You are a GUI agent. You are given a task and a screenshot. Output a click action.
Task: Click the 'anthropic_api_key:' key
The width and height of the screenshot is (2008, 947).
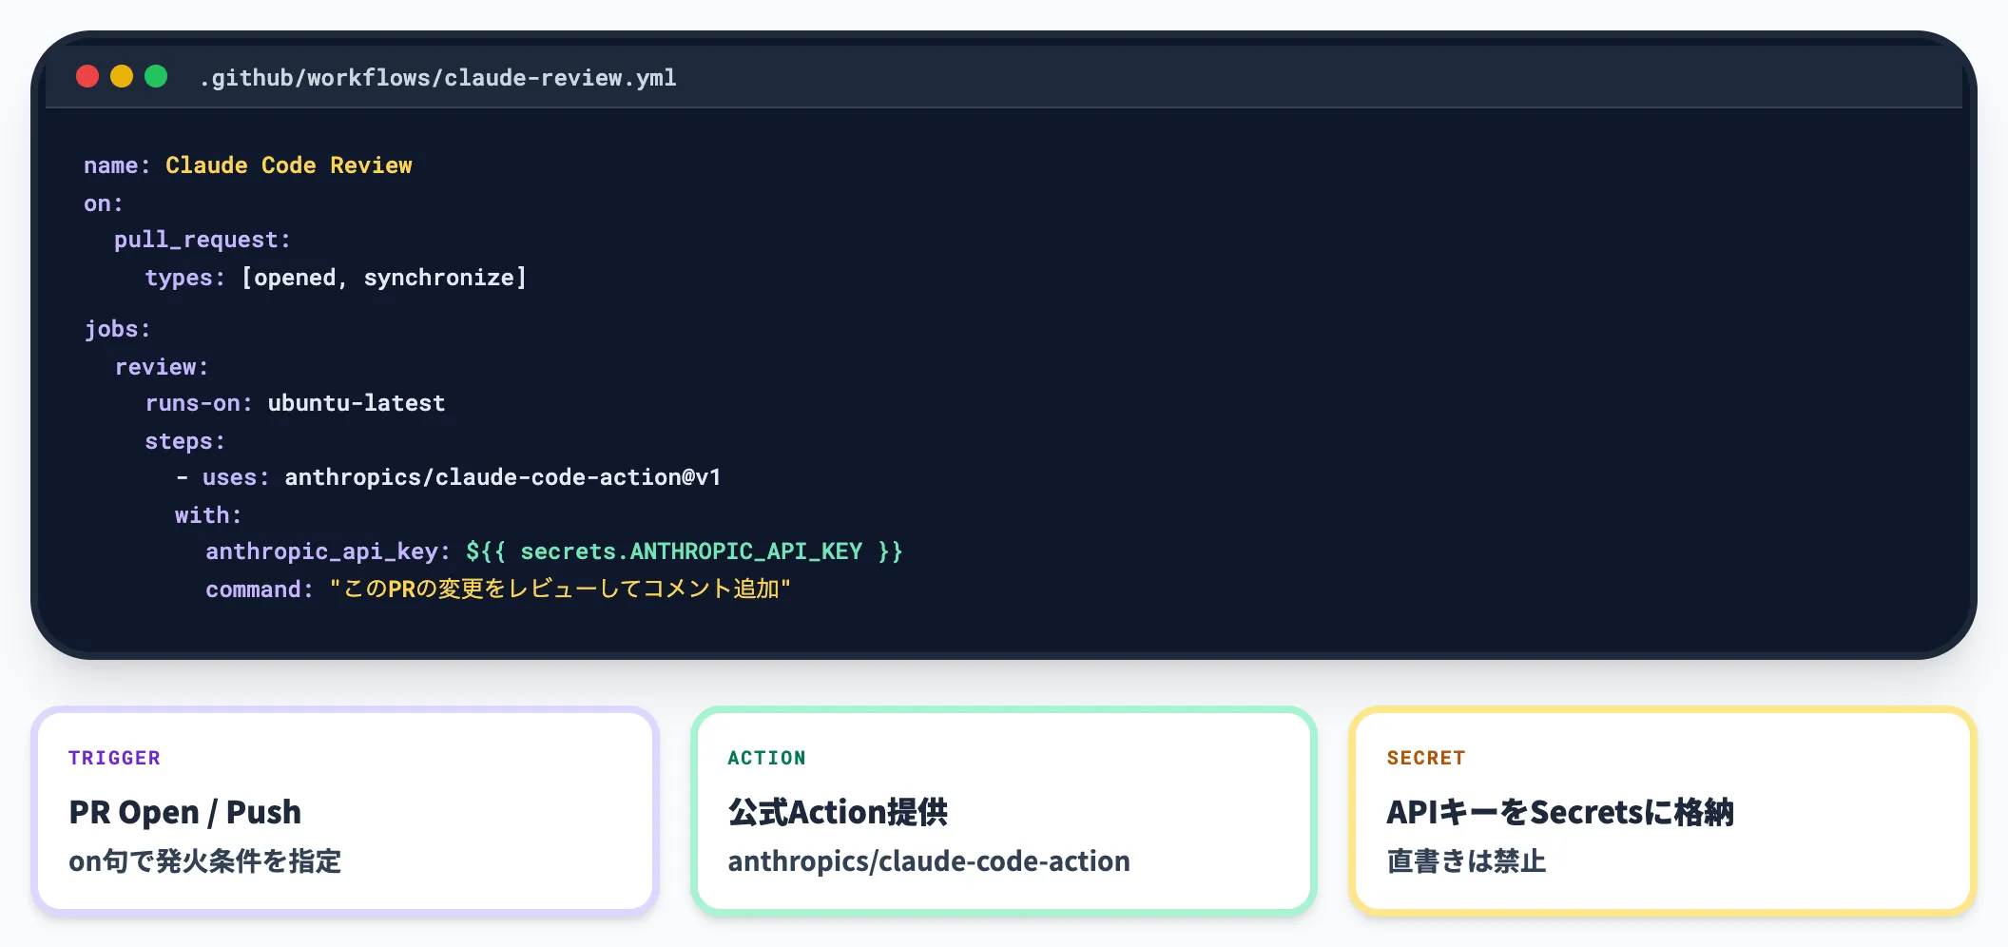coord(328,552)
